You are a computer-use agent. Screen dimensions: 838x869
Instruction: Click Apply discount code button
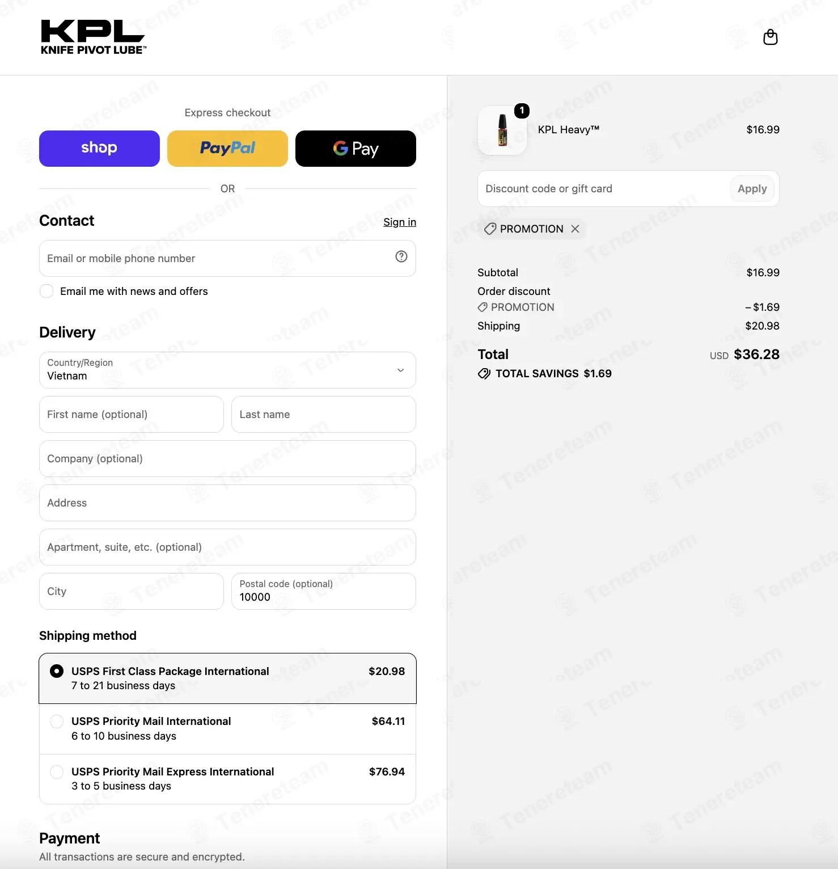[752, 189]
